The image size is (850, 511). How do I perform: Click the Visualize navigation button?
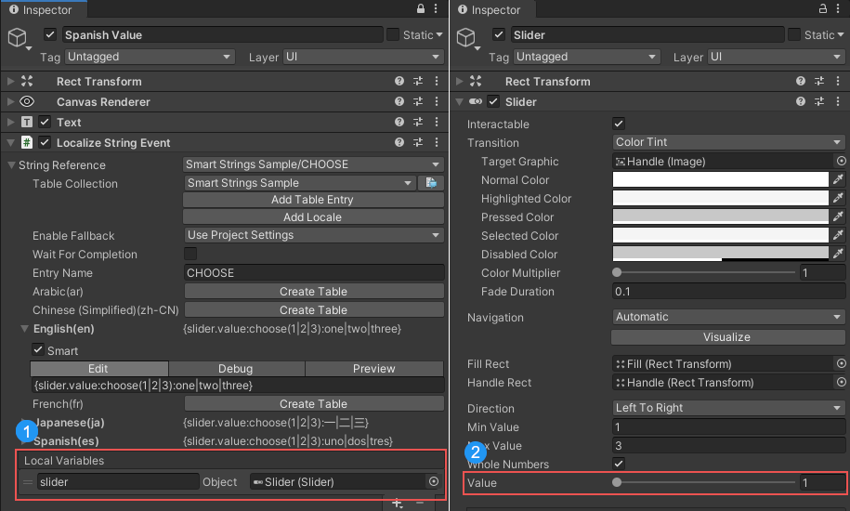pos(726,337)
